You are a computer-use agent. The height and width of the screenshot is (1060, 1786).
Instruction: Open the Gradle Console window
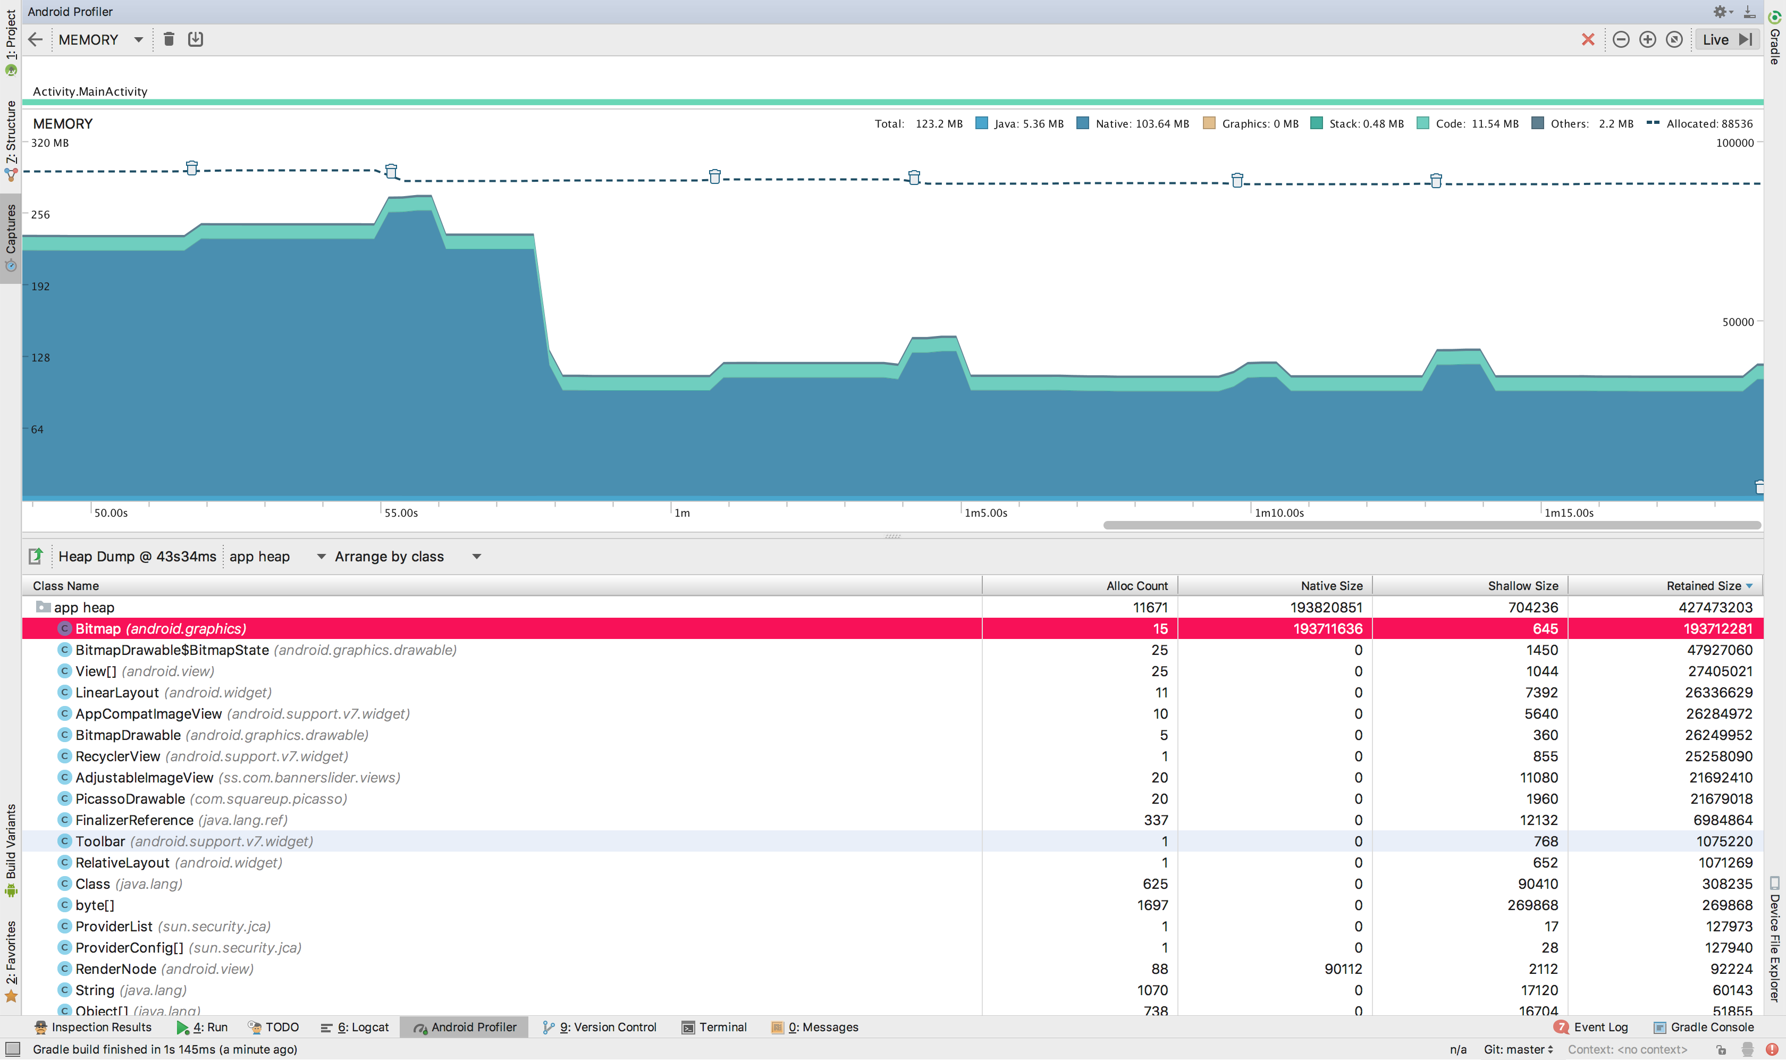click(x=1704, y=1027)
